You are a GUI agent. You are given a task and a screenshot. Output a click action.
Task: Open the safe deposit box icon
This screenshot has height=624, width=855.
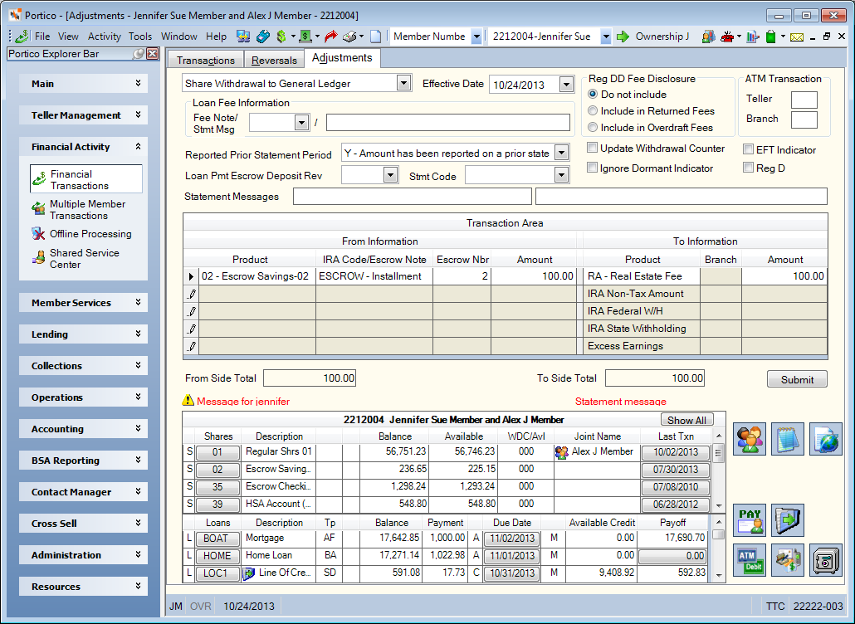pyautogui.click(x=826, y=560)
